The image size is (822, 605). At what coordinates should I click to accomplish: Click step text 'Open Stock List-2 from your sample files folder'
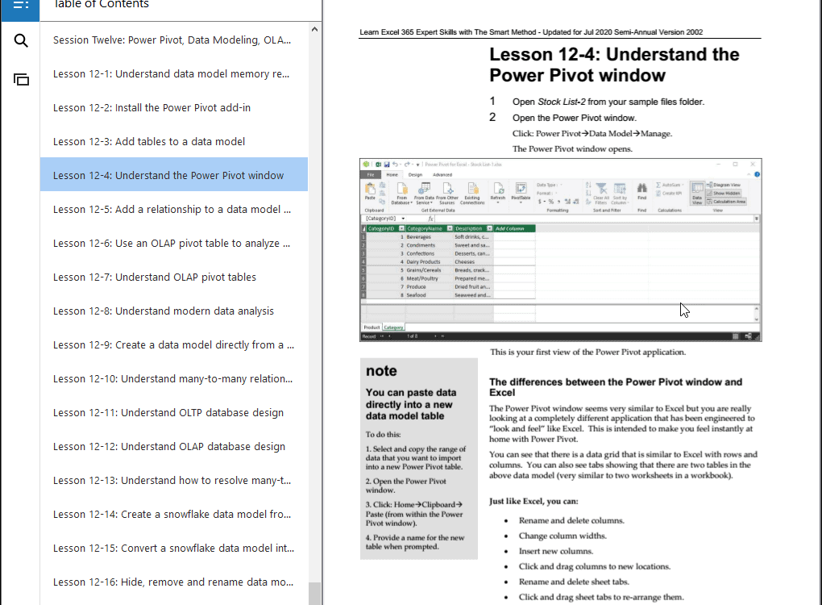[x=608, y=102]
